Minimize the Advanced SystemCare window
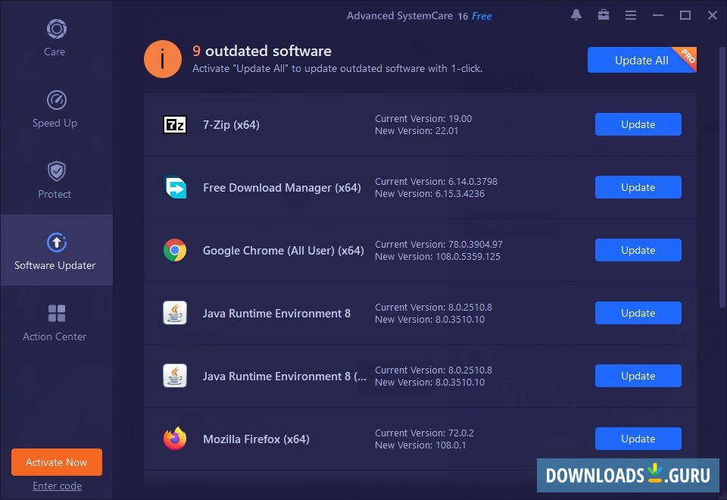Image resolution: width=727 pixels, height=500 pixels. pos(658,15)
